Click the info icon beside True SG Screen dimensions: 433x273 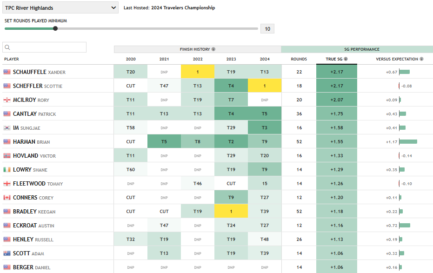click(346, 59)
